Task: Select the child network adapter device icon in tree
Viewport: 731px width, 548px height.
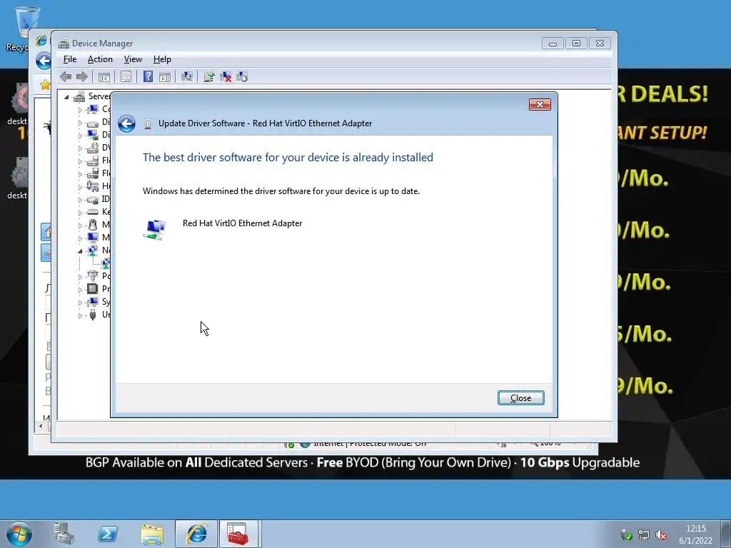Action: pos(106,263)
